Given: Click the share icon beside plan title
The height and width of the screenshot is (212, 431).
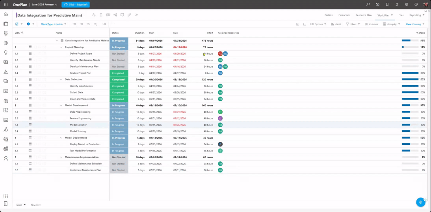Looking at the screenshot, I should coord(115,15).
